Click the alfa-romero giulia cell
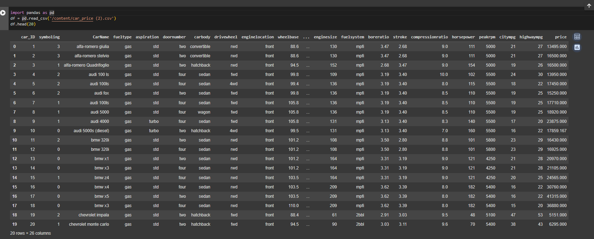 pyautogui.click(x=93, y=47)
